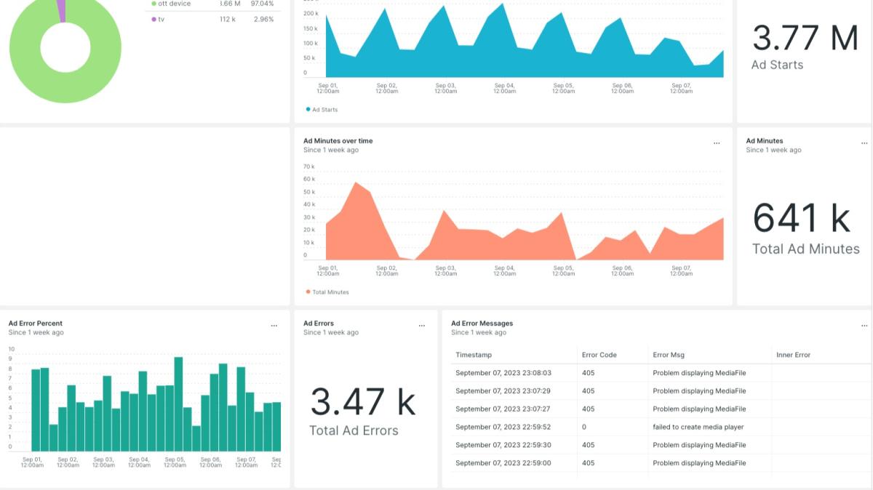Sort table by Error Code column

tap(599, 355)
